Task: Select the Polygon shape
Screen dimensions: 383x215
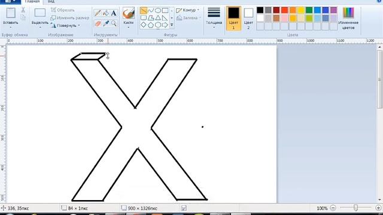Action: tap(151, 18)
